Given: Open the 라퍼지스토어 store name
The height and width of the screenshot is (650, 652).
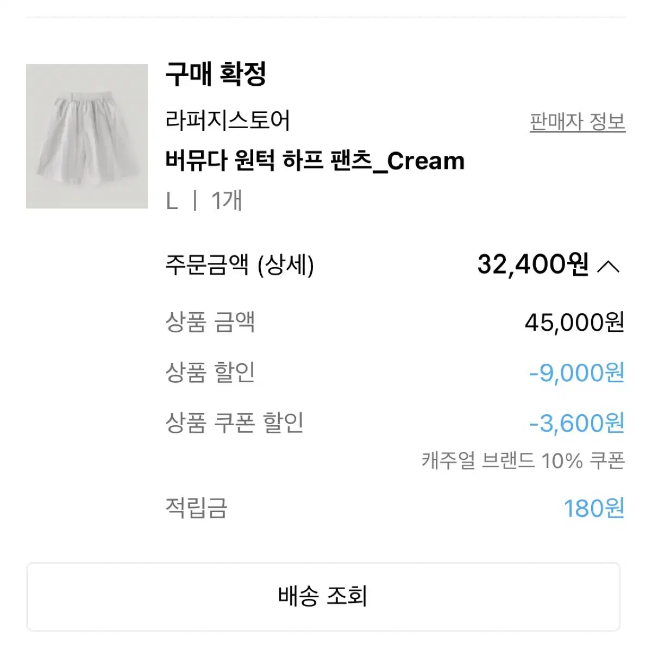Looking at the screenshot, I should pyautogui.click(x=228, y=120).
